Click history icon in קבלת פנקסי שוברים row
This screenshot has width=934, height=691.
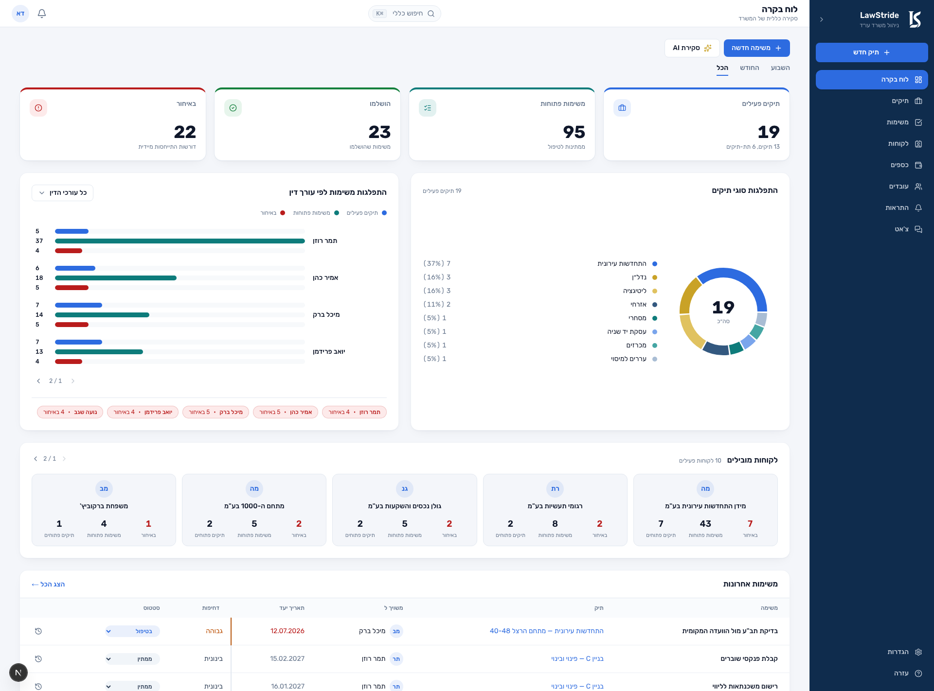tap(38, 659)
